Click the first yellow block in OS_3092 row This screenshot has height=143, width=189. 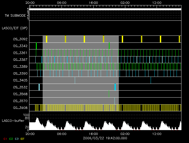coord(46,39)
